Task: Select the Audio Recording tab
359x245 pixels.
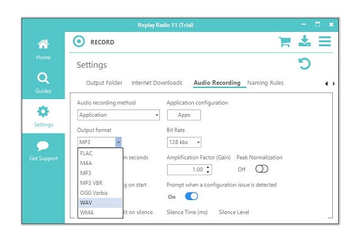Action: 217,83
